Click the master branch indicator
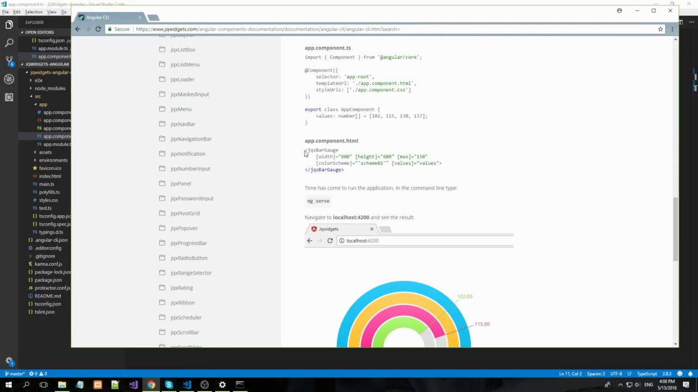 coord(15,373)
